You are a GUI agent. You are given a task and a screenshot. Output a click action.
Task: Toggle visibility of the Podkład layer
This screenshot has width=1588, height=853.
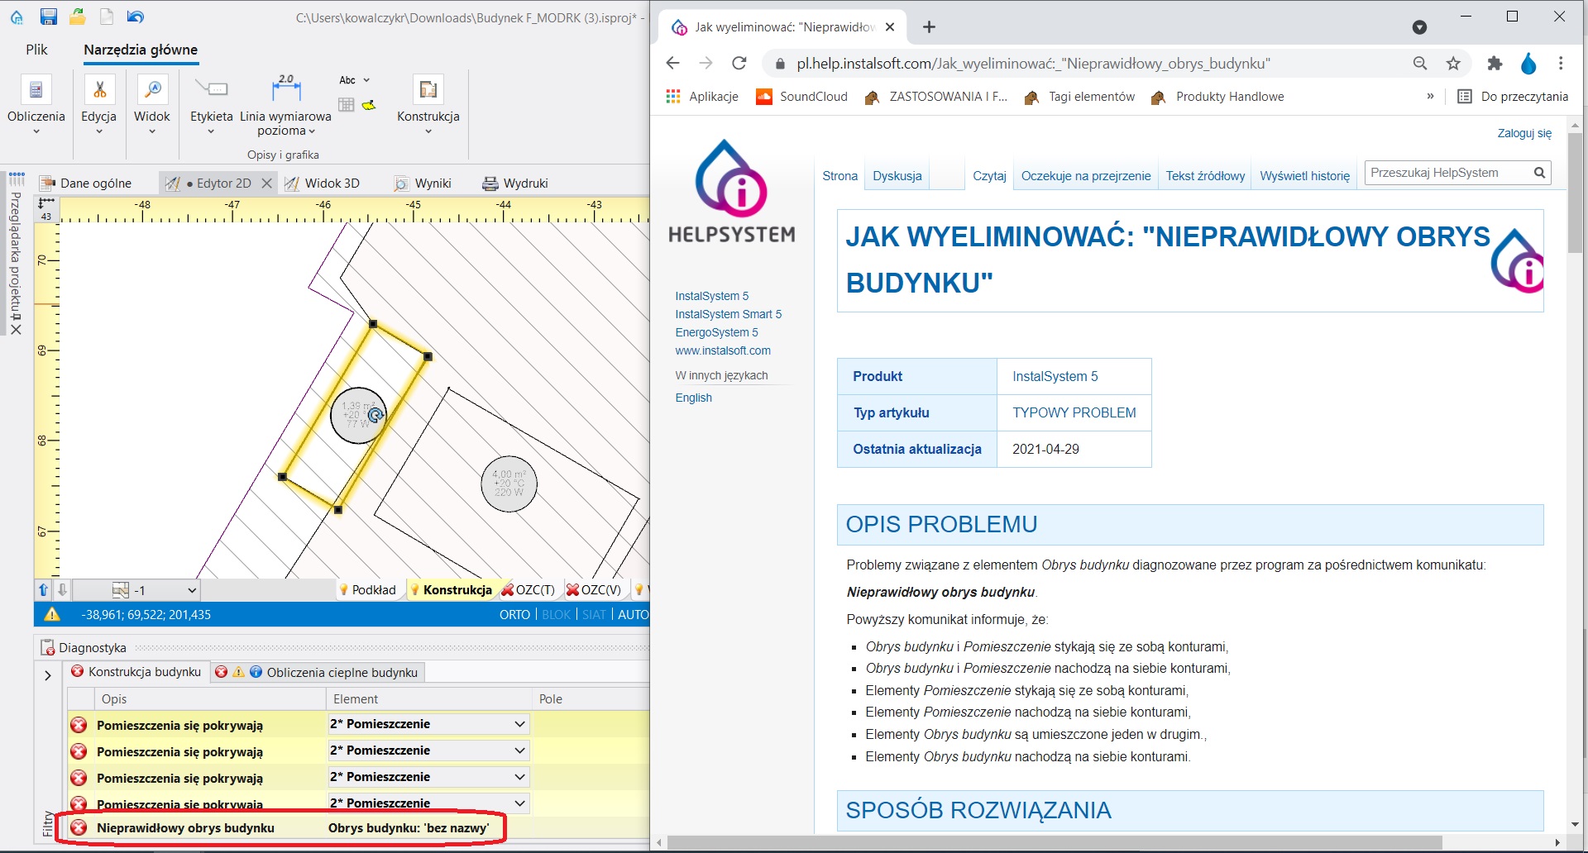coord(367,590)
